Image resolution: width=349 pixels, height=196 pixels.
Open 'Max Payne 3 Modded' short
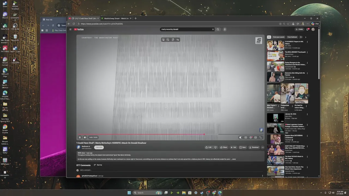(x=273, y=93)
